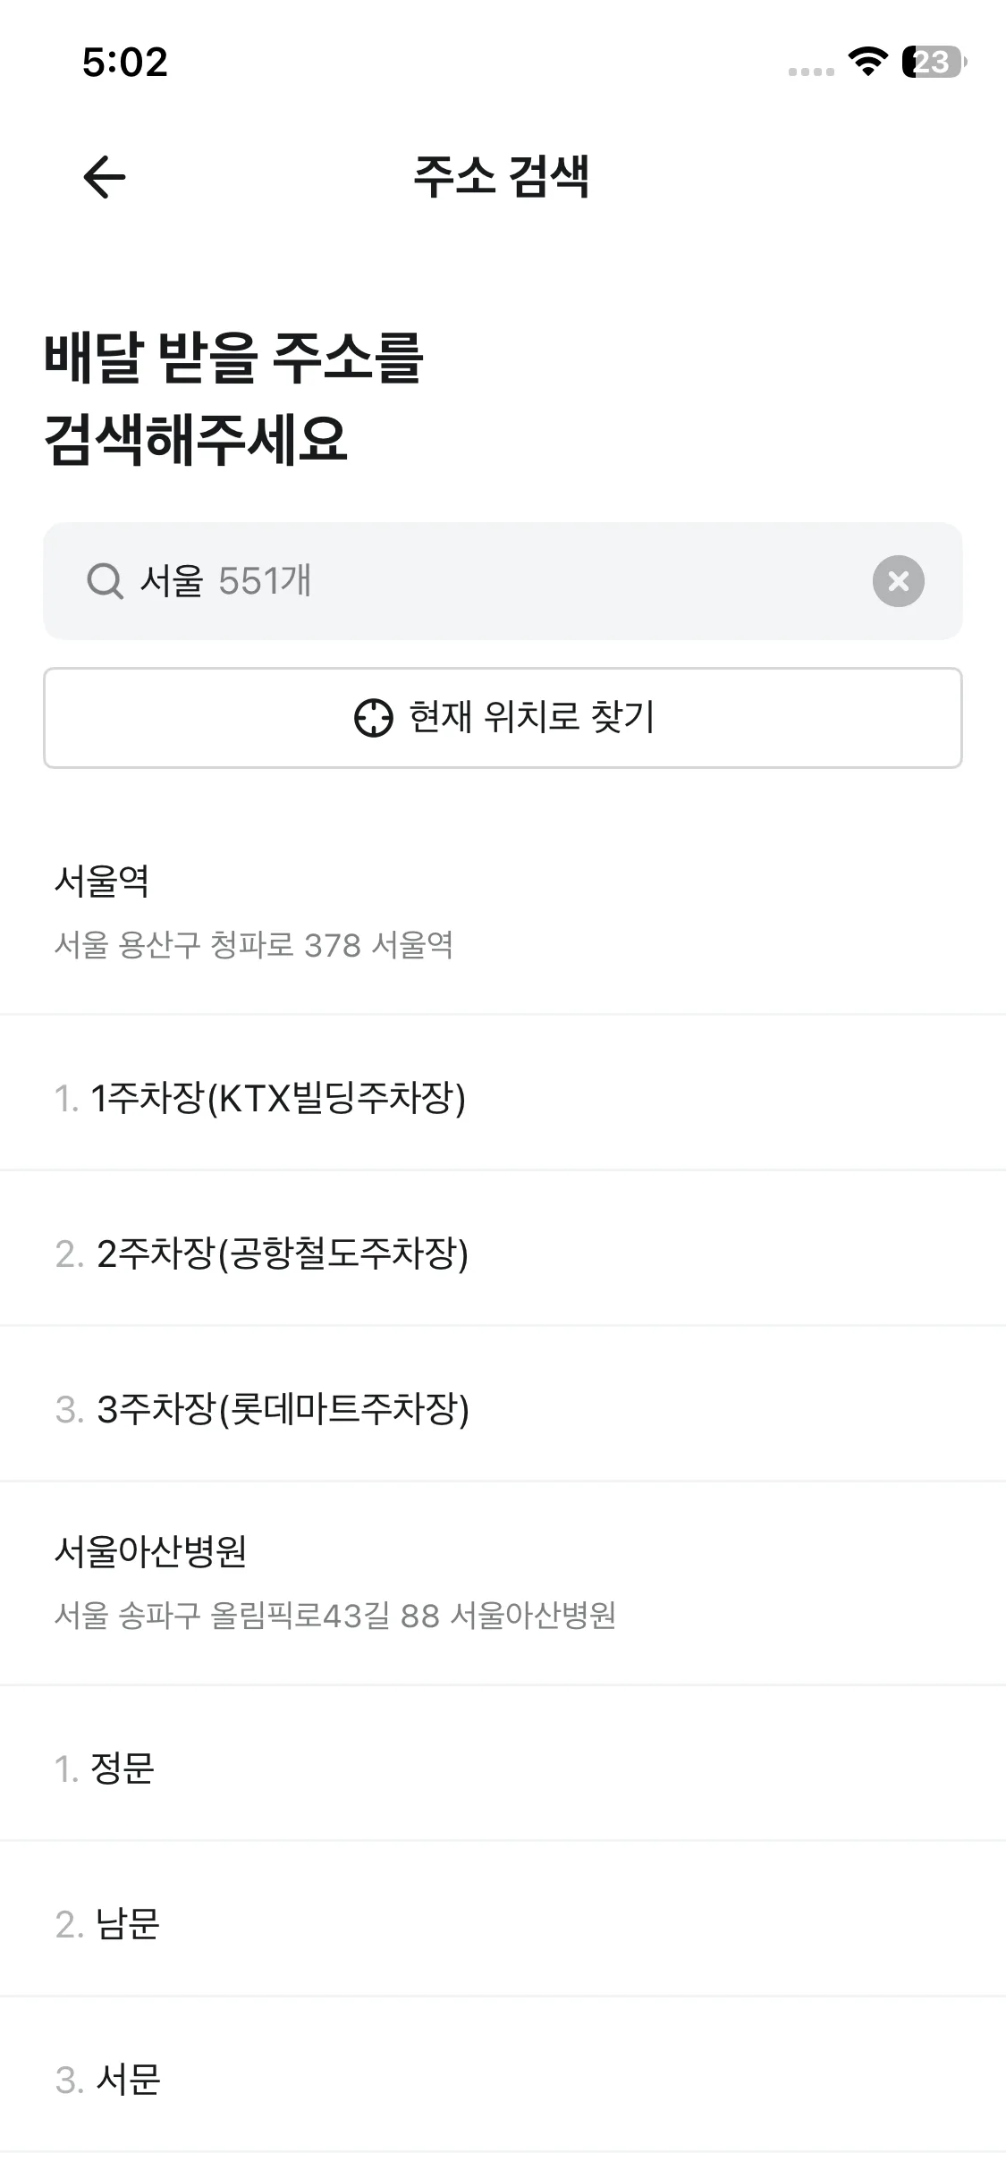
Task: Clear the search field text
Action: (898, 581)
